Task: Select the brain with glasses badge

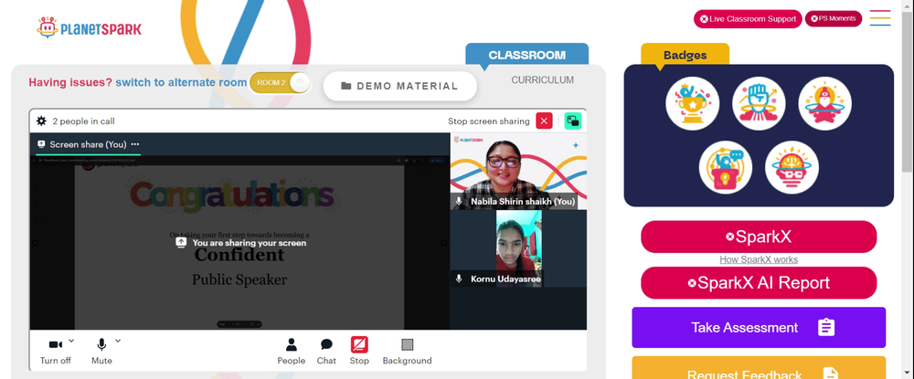Action: coord(792,168)
